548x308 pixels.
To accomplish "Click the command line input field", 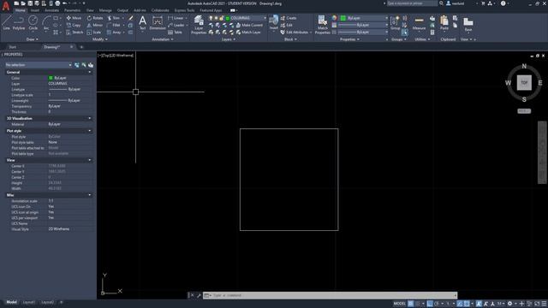I will click(330, 295).
